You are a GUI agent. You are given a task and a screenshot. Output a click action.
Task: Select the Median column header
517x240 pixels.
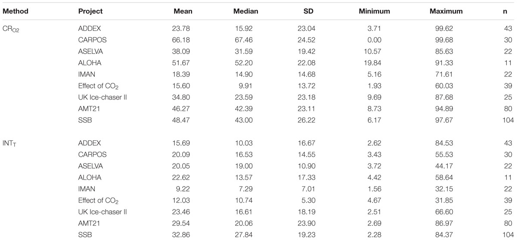(x=246, y=12)
